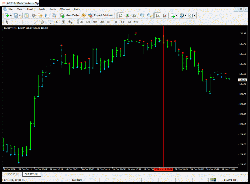
Task: Click the Periods clock icon
Action: coord(182,16)
